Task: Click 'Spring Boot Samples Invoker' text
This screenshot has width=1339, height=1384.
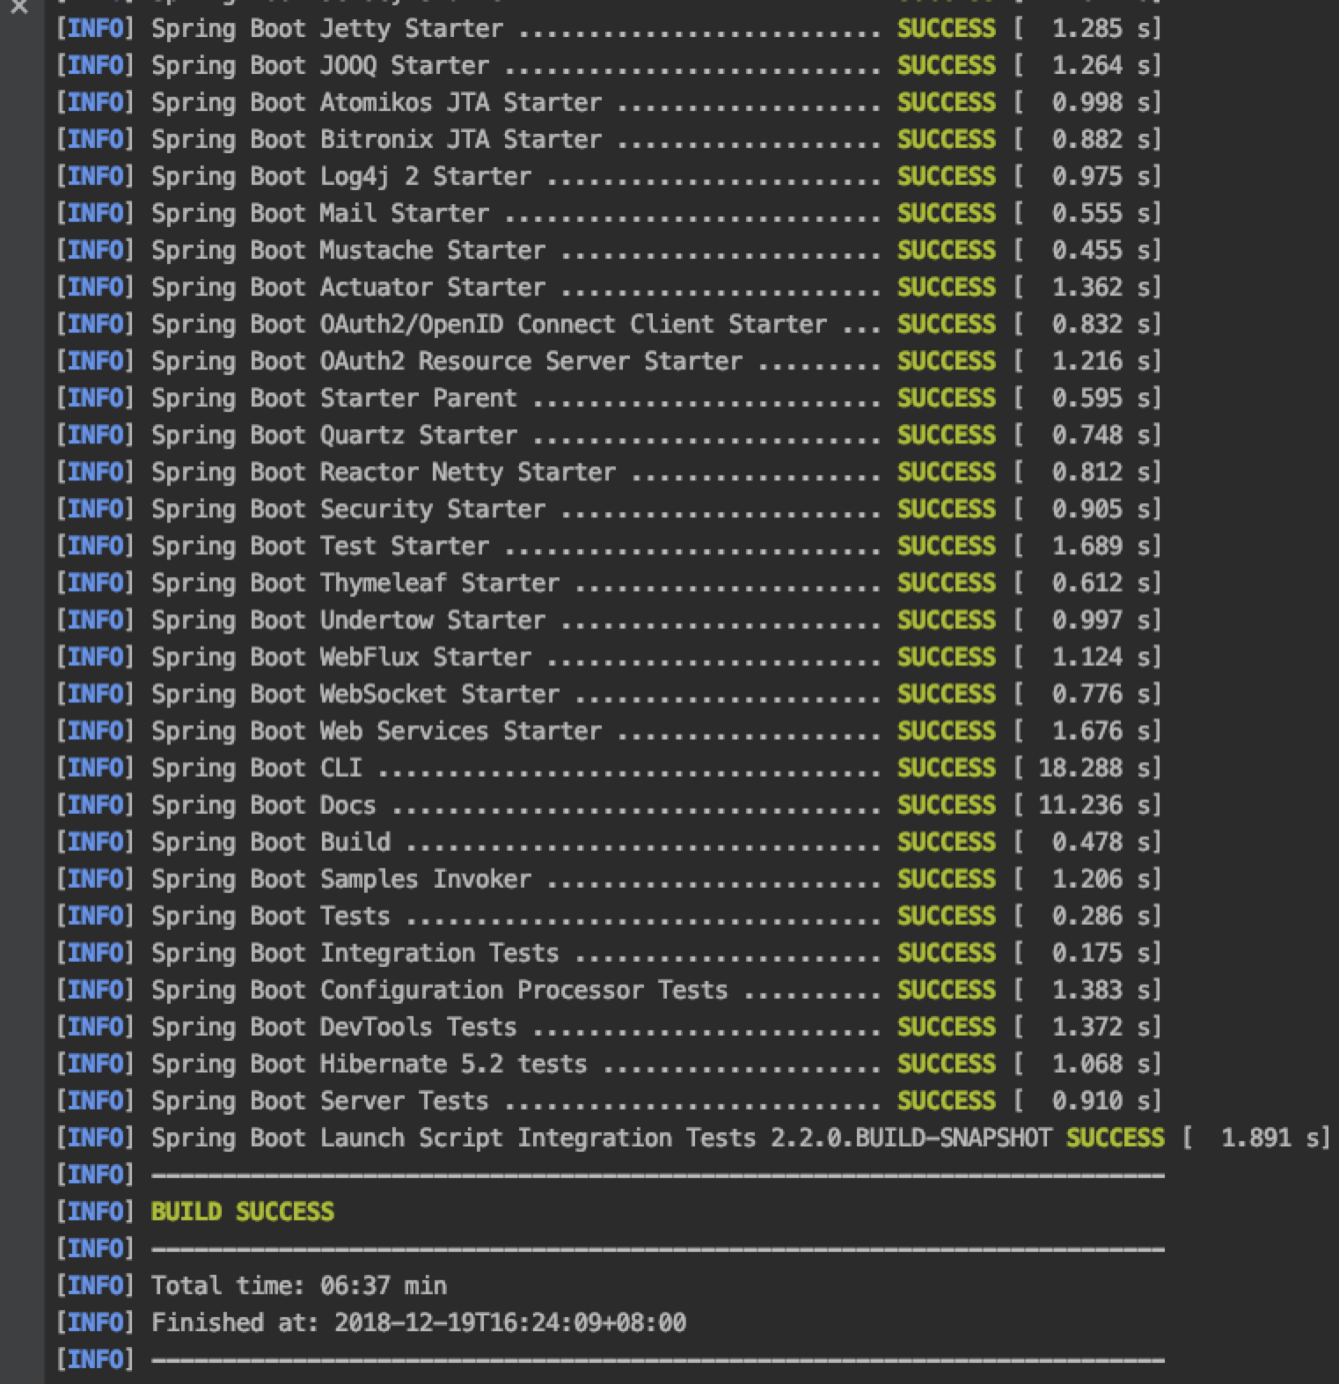Action: (341, 879)
